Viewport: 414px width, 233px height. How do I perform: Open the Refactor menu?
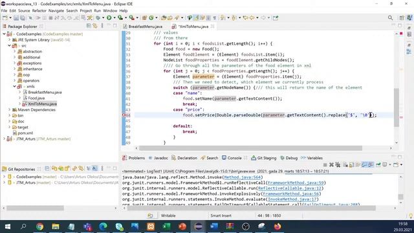click(x=39, y=10)
